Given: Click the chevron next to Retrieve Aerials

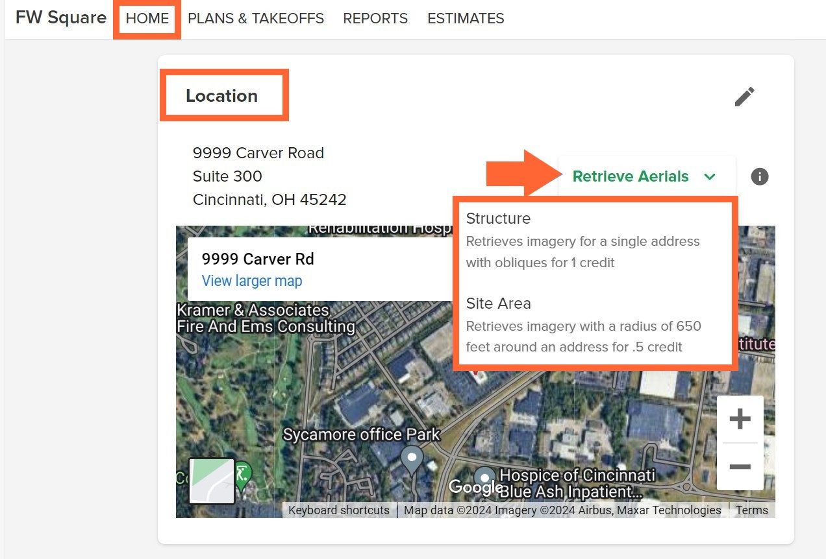Looking at the screenshot, I should (x=710, y=176).
